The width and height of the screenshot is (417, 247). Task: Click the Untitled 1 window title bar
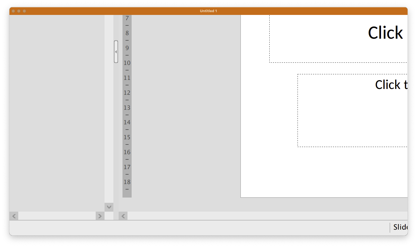(x=208, y=11)
